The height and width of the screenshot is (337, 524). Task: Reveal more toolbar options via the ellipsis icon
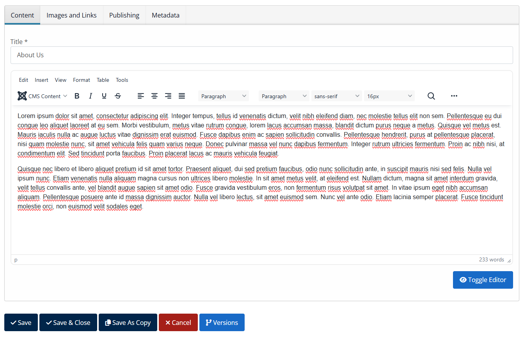coord(454,96)
